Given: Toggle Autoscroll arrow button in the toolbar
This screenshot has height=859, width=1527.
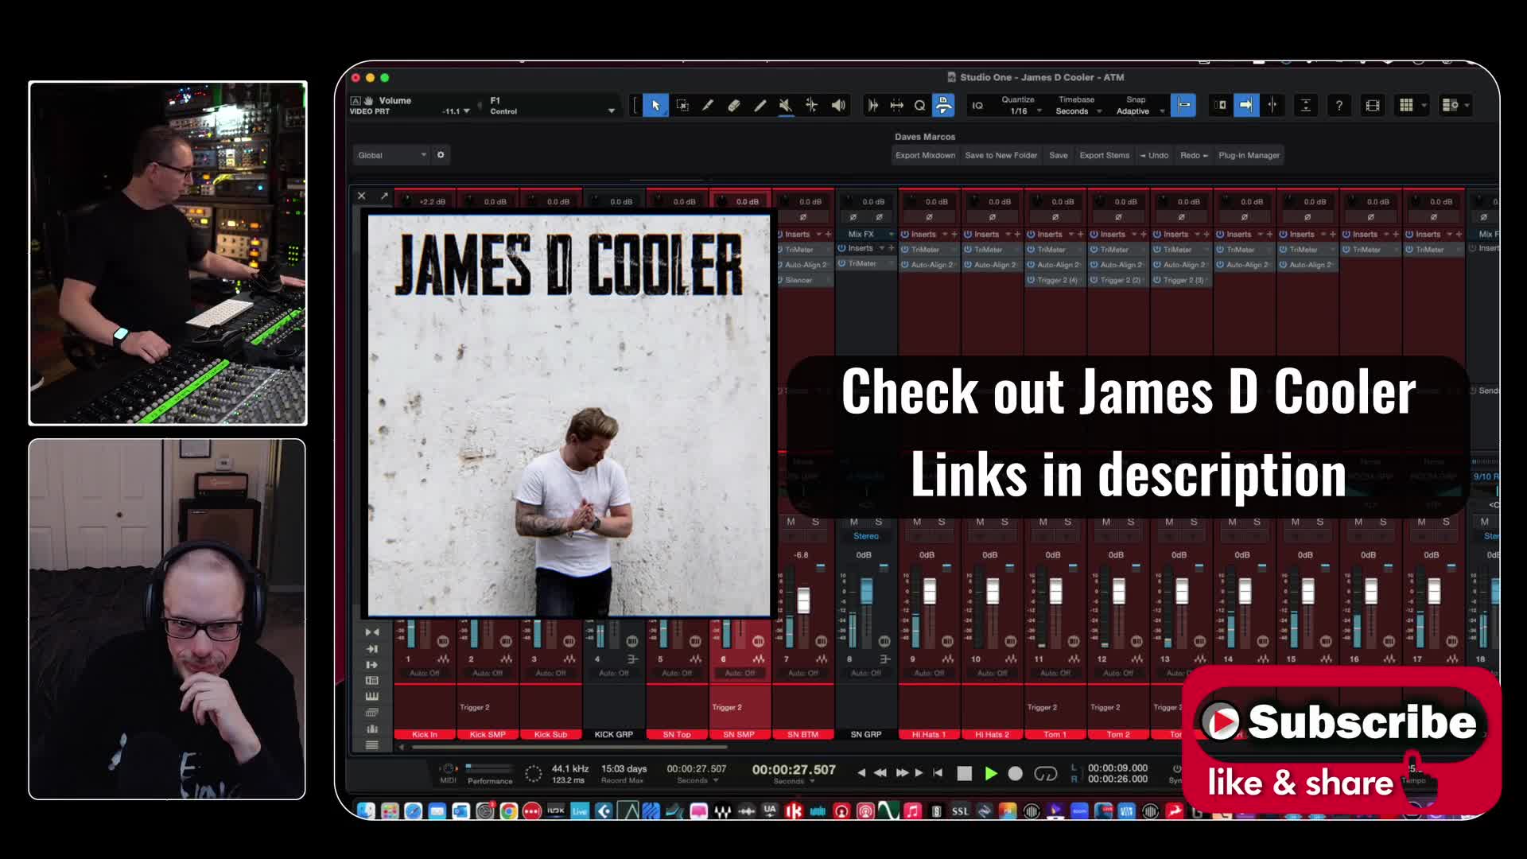Looking at the screenshot, I should tap(1246, 105).
